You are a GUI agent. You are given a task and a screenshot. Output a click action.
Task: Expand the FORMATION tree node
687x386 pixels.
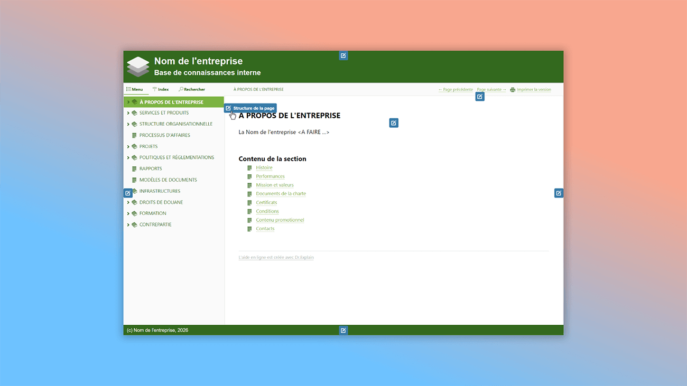point(128,213)
